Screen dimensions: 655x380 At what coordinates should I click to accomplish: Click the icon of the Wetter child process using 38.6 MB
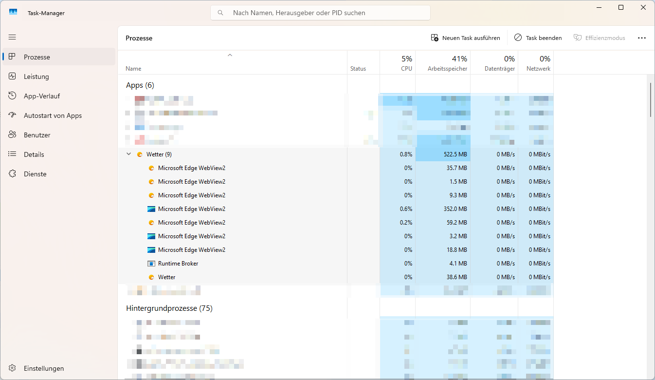tap(151, 277)
